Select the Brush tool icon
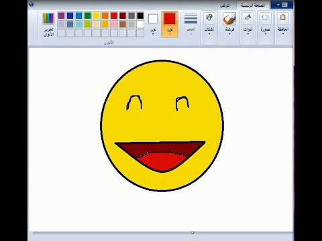 [229, 19]
